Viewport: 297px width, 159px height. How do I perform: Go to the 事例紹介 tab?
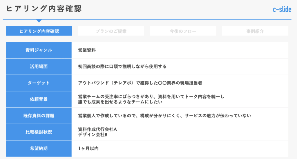coord(255,31)
